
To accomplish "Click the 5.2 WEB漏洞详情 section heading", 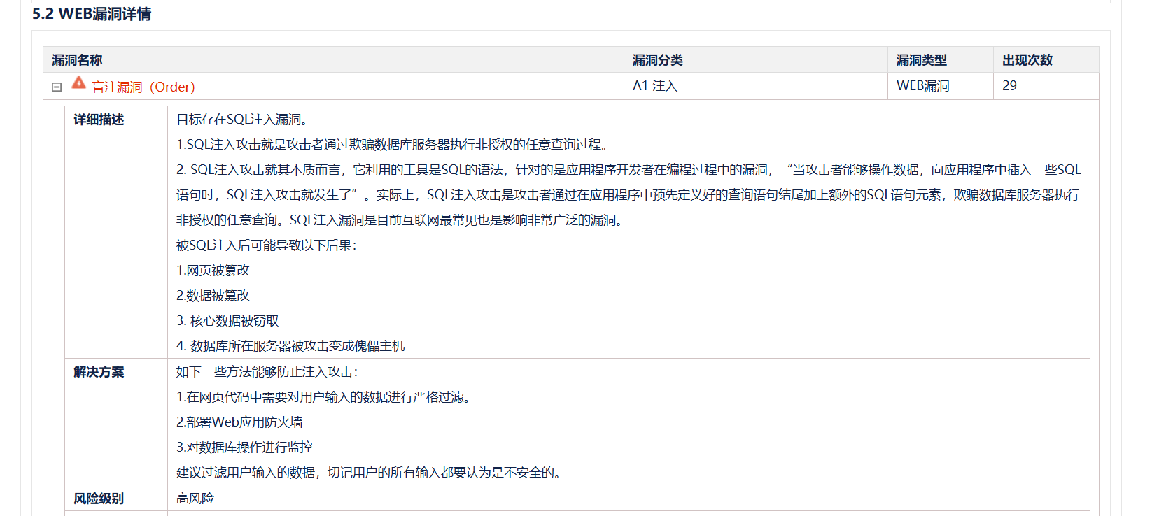I will (92, 14).
